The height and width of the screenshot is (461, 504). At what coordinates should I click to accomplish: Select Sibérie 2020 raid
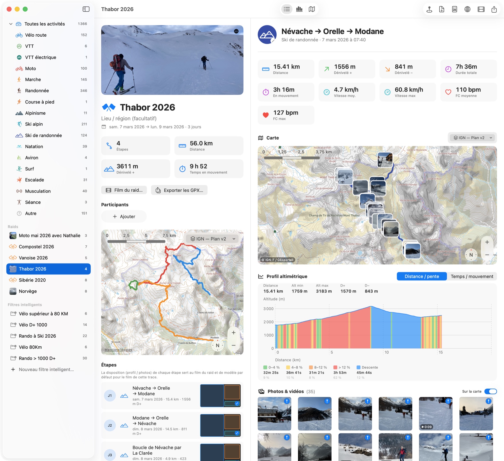48,280
